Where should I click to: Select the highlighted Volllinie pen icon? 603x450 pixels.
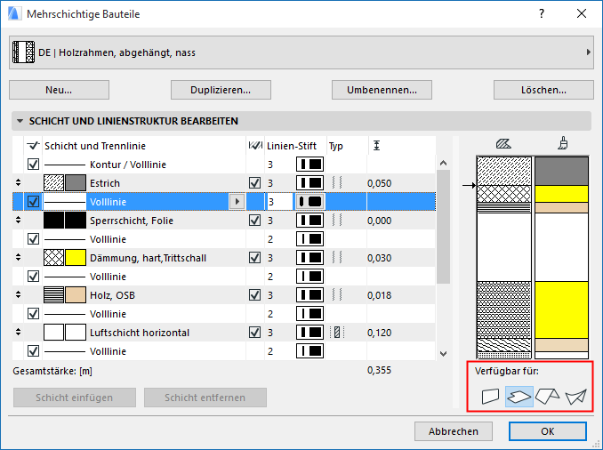(x=310, y=202)
